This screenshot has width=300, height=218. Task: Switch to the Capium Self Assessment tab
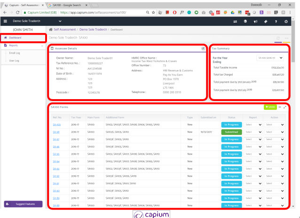click(x=24, y=5)
